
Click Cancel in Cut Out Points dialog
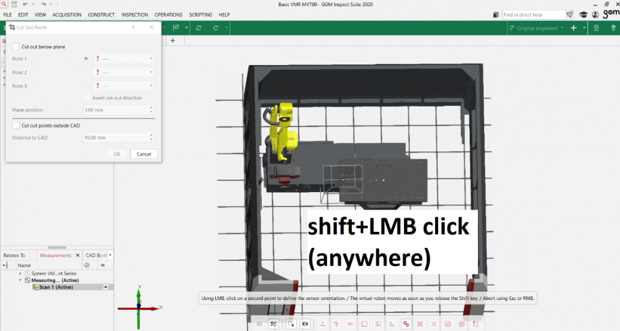pyautogui.click(x=144, y=154)
